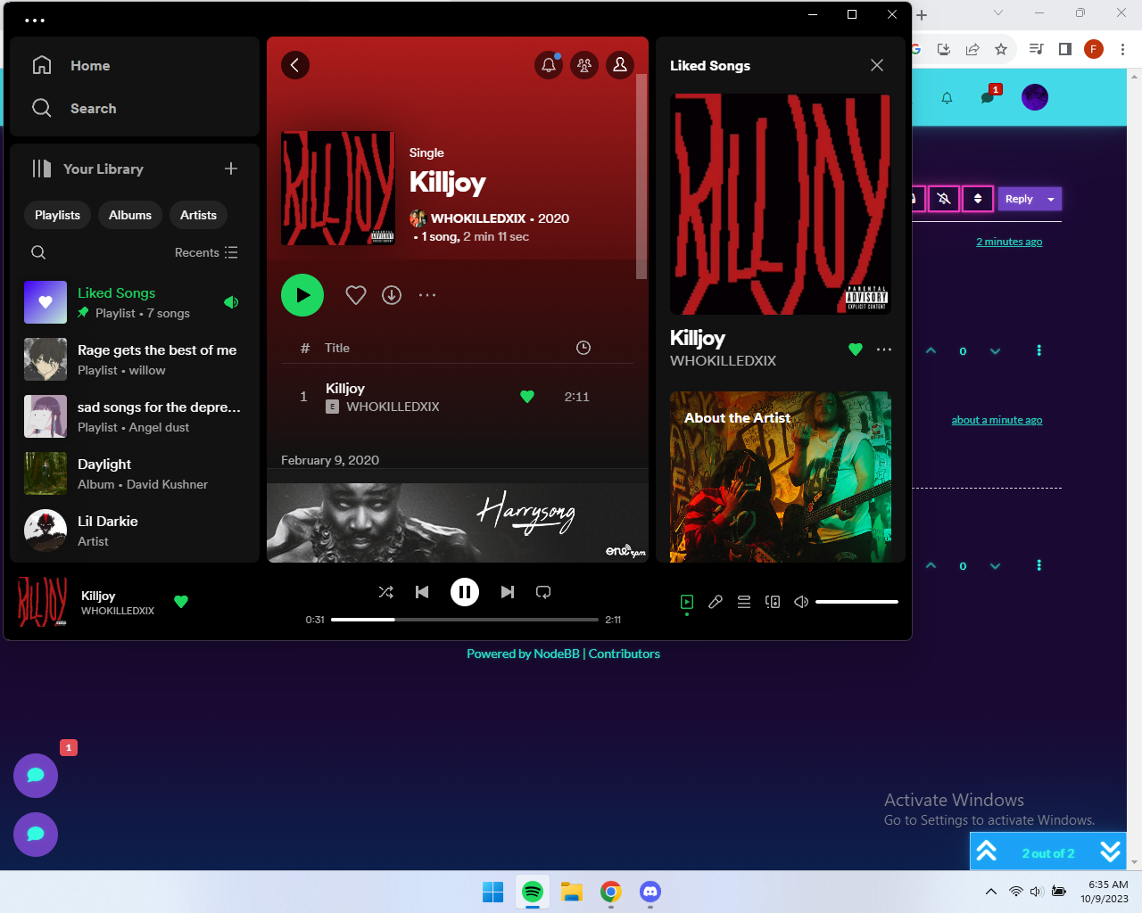Pause current playback
This screenshot has width=1142, height=913.
coord(465,592)
